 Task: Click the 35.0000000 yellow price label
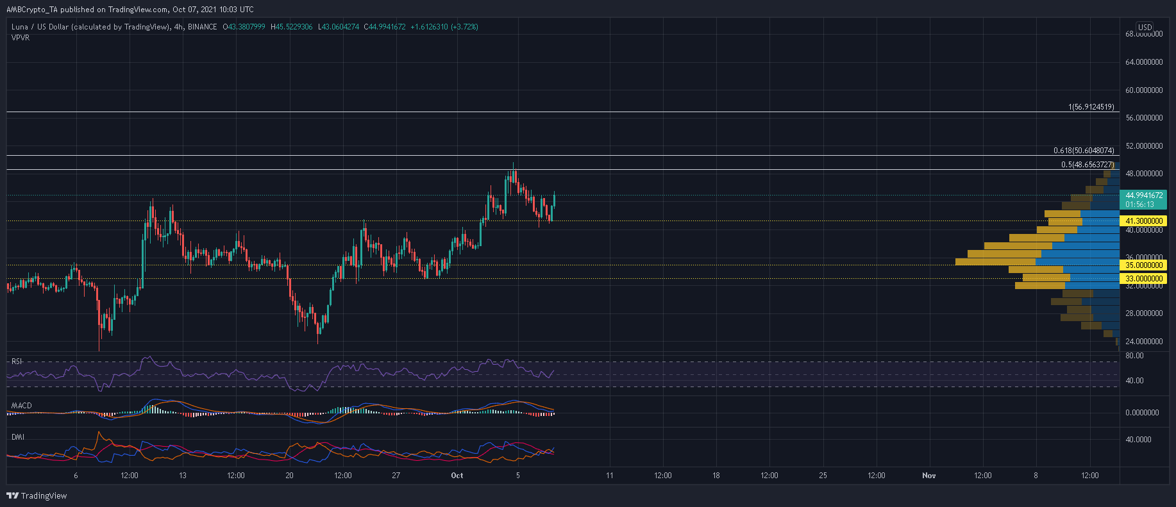click(x=1144, y=265)
